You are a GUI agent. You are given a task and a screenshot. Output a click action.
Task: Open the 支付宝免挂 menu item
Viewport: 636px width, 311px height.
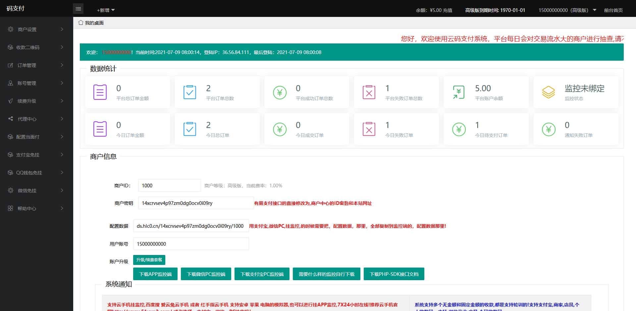coord(36,155)
